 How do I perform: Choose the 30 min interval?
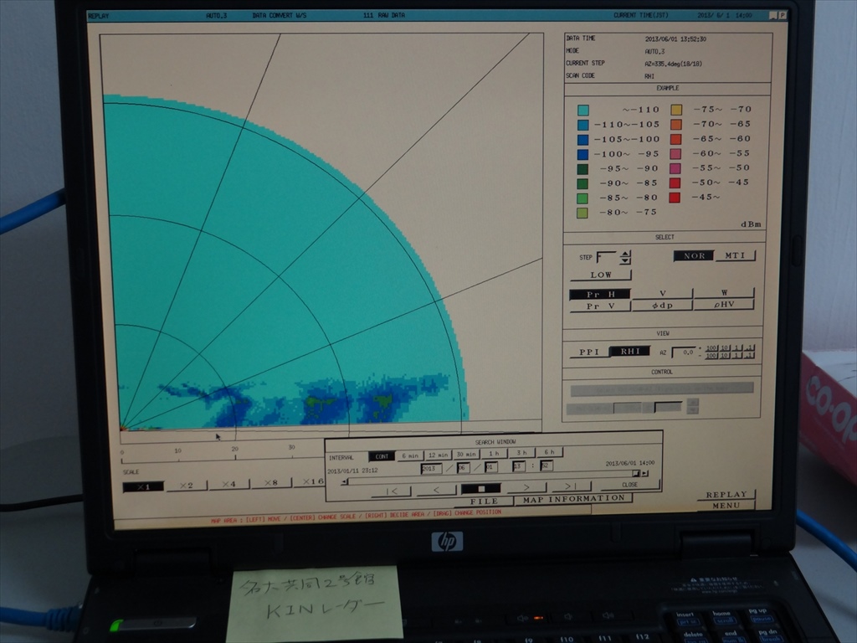tap(464, 455)
